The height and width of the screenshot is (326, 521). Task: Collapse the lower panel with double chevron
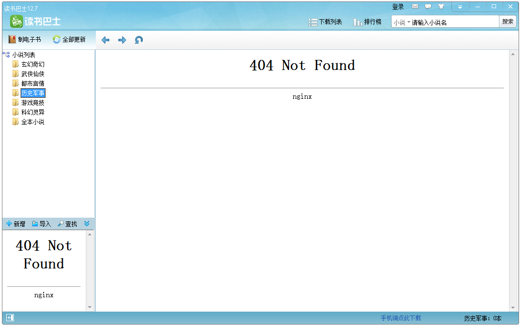(87, 223)
